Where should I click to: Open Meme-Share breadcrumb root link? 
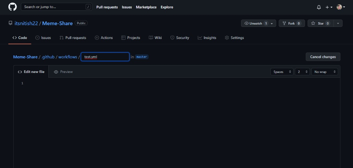coord(25,57)
